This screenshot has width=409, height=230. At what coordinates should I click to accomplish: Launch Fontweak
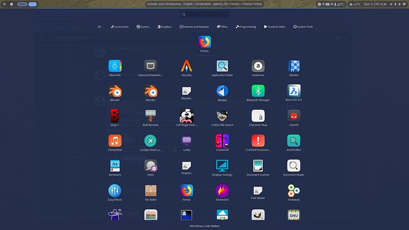coord(293,193)
